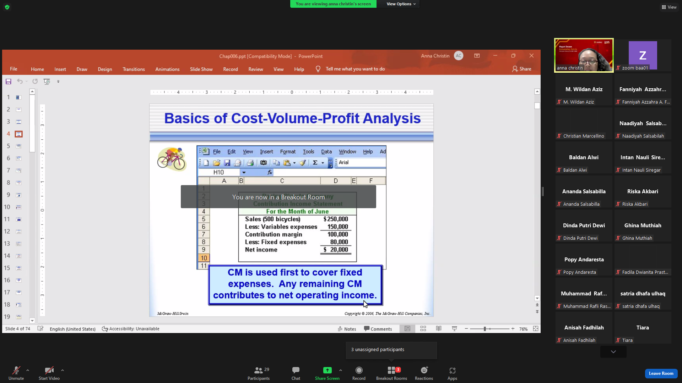Click the Zoom Out minus button
The image size is (682, 383).
pyautogui.click(x=466, y=329)
